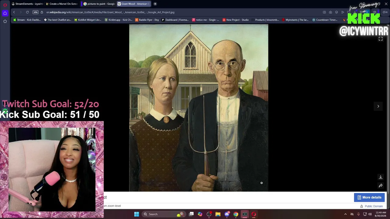The width and height of the screenshot is (390, 219).
Task: Open New Project - Studio bookmark
Action: [236, 20]
